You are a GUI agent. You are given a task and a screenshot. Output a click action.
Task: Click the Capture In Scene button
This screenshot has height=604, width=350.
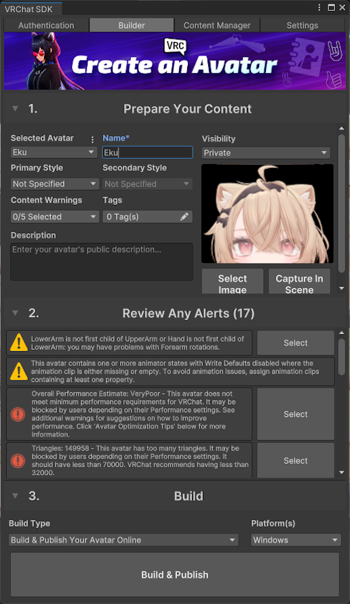300,281
